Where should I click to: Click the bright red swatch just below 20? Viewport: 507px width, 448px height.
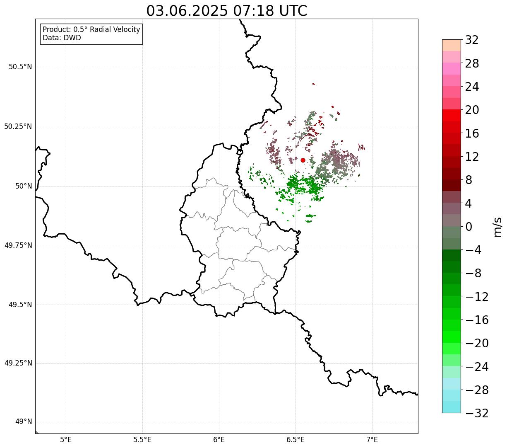point(451,115)
